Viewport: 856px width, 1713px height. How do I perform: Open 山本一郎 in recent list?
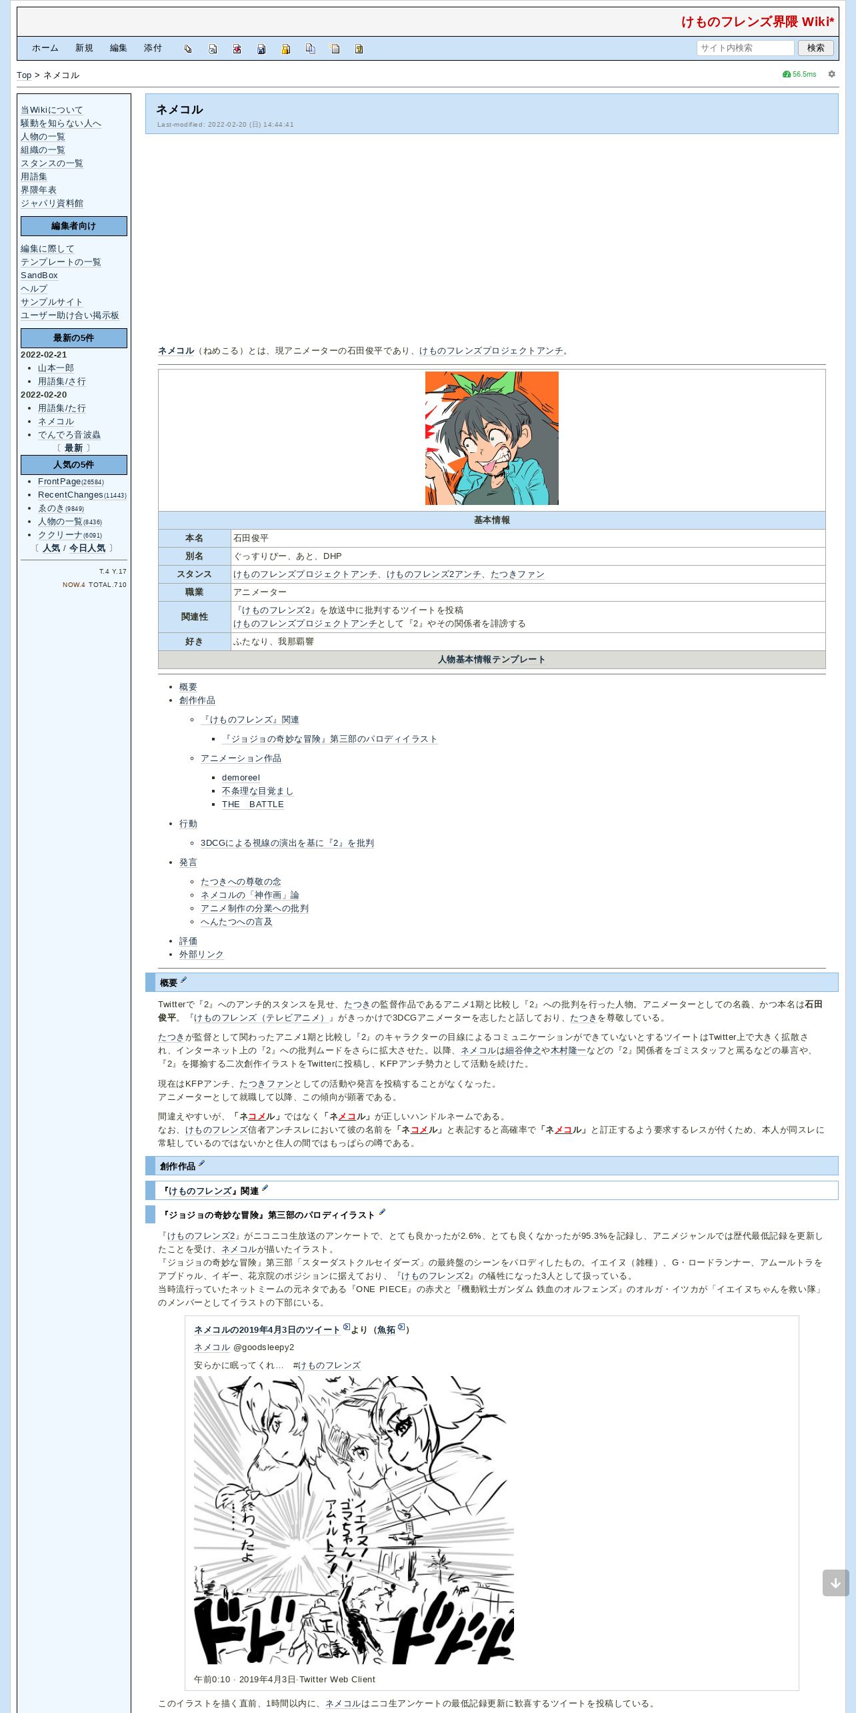point(56,368)
